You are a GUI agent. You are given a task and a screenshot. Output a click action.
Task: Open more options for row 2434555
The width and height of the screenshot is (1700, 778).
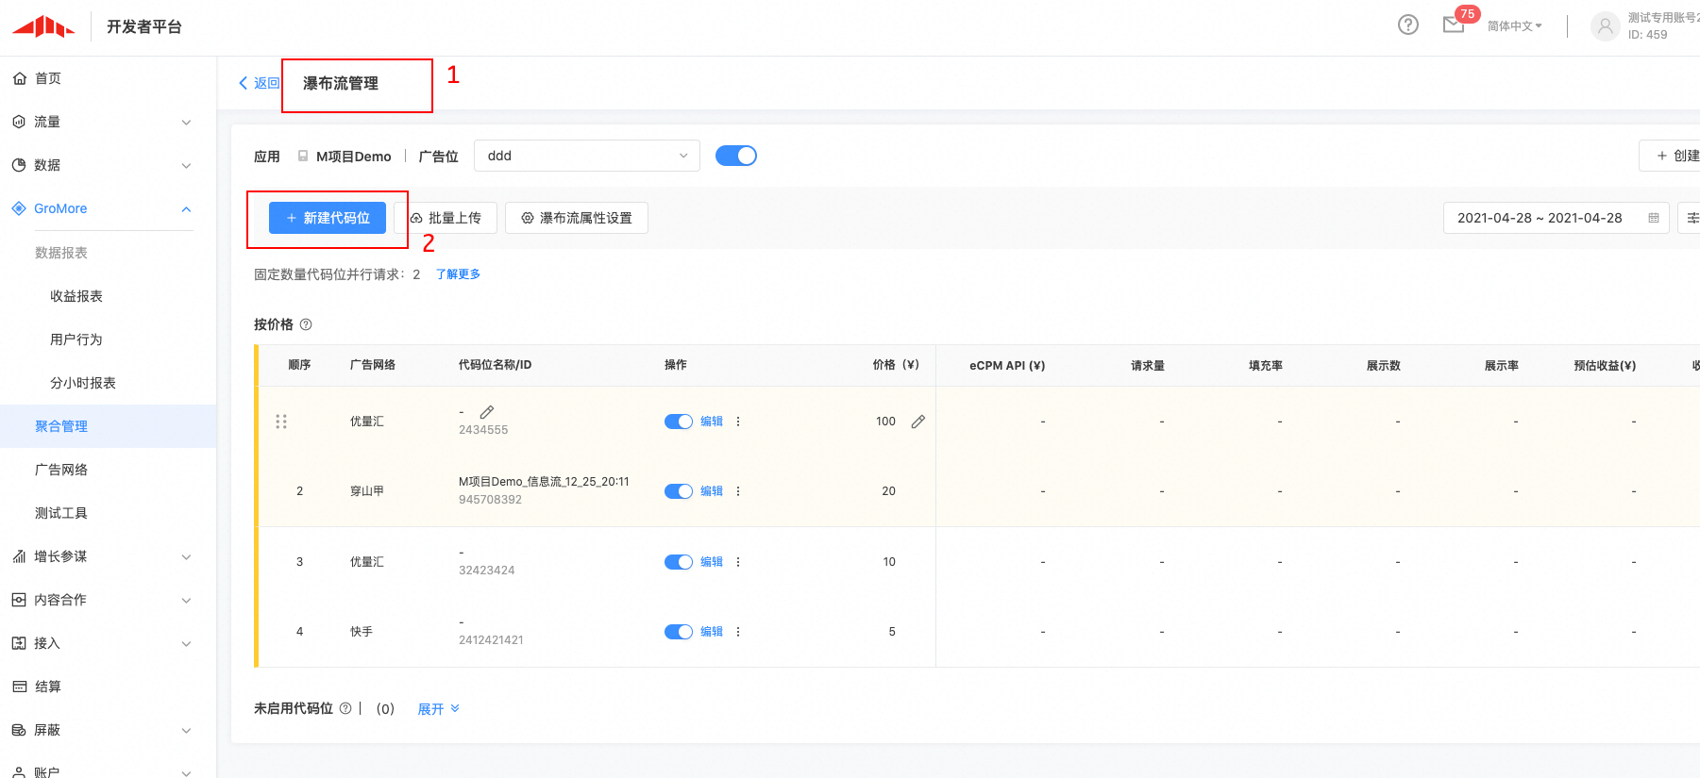point(738,422)
